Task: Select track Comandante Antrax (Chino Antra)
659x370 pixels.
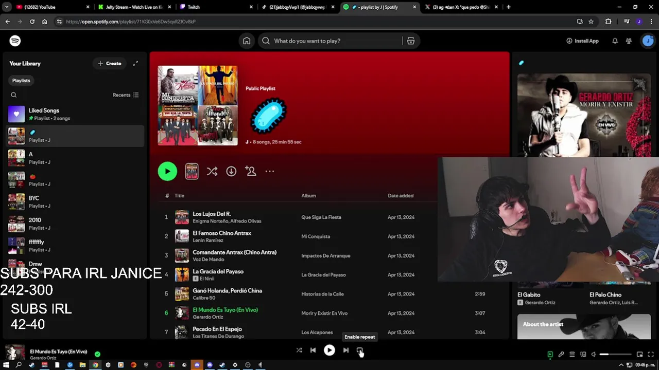Action: coord(234,252)
